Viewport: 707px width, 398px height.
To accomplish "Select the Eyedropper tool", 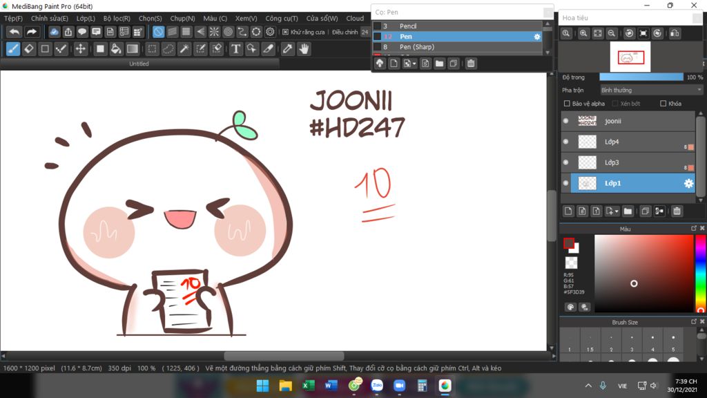I will click(287, 49).
